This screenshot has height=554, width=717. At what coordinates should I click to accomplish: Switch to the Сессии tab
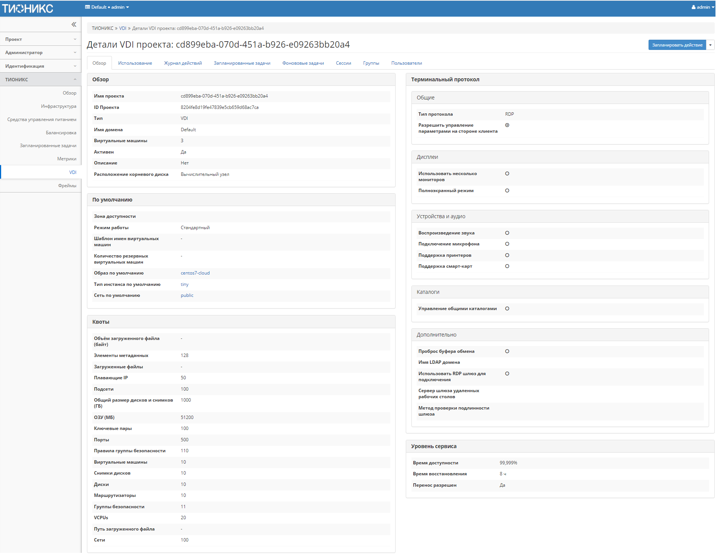(343, 63)
